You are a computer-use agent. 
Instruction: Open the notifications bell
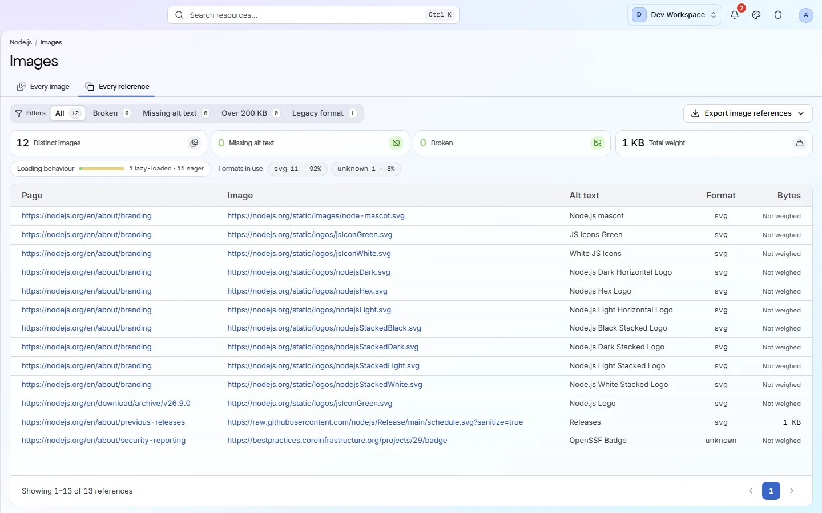point(735,15)
